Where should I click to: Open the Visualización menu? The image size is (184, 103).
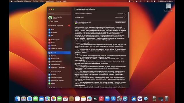pos(50,1)
